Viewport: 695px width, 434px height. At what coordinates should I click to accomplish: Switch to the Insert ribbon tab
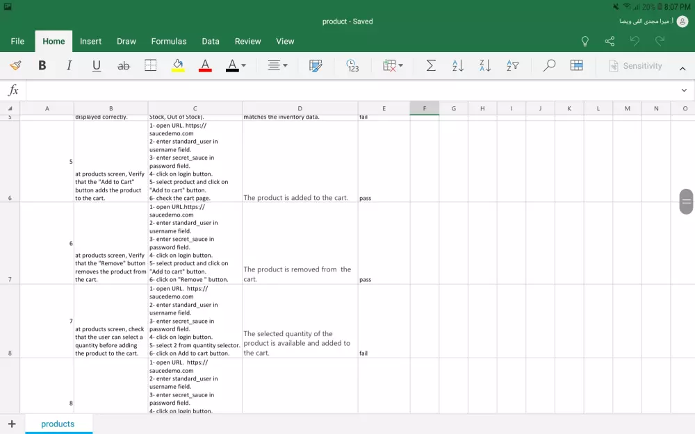(x=90, y=42)
